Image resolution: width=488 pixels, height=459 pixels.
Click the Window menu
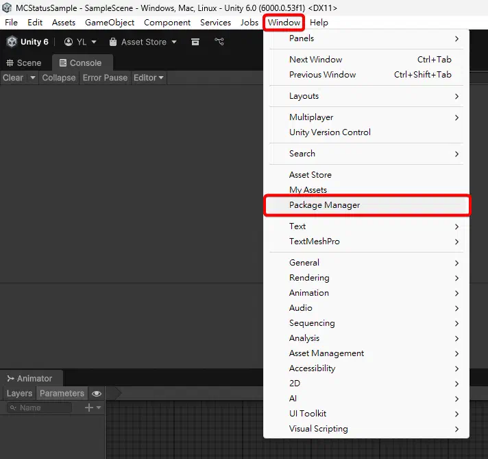tap(284, 23)
